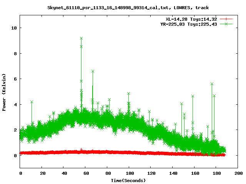
Task: Click the y-axis tick label 10
Action: 13,28
